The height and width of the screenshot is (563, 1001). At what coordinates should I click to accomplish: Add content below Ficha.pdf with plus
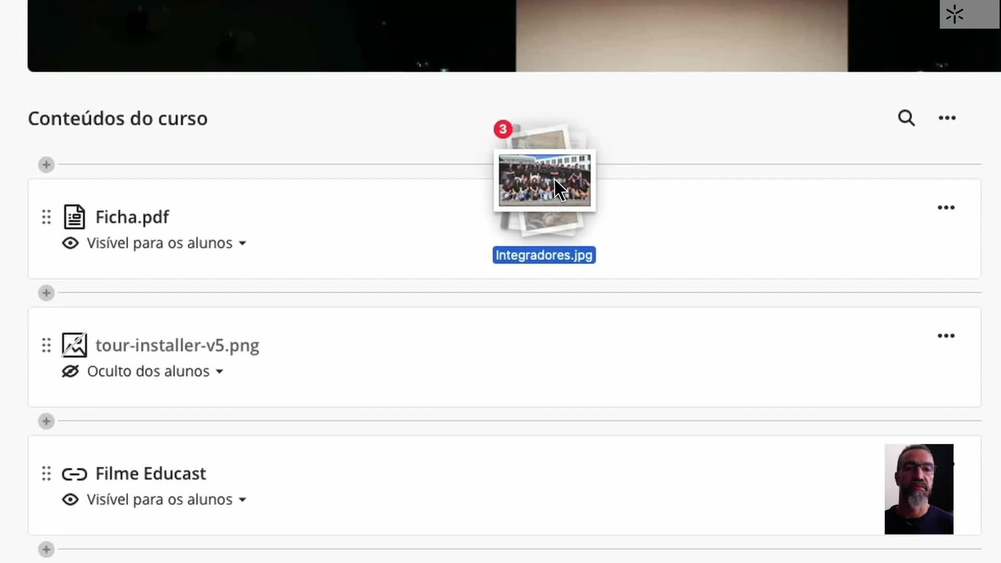[x=46, y=293]
